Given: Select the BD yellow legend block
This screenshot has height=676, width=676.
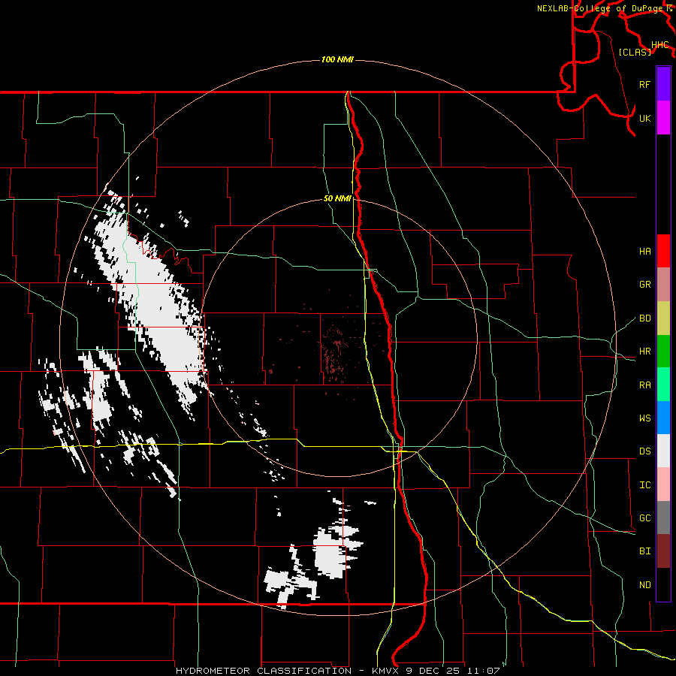Looking at the screenshot, I should [663, 318].
